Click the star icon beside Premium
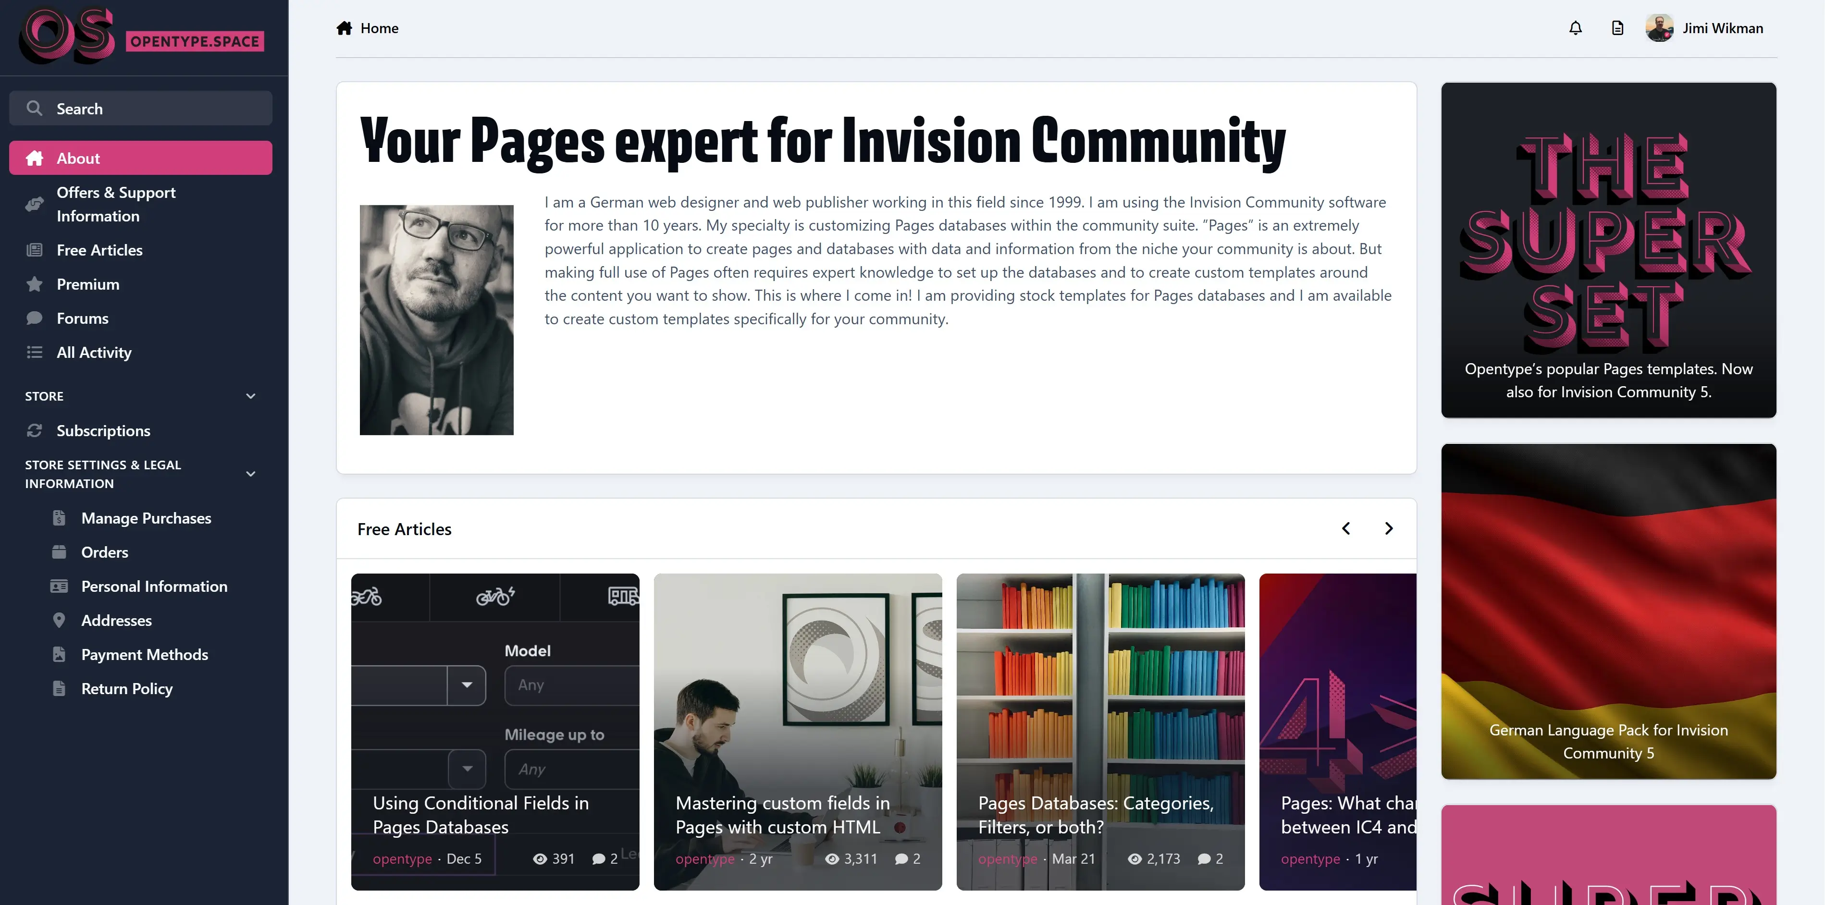This screenshot has width=1825, height=905. [x=34, y=284]
